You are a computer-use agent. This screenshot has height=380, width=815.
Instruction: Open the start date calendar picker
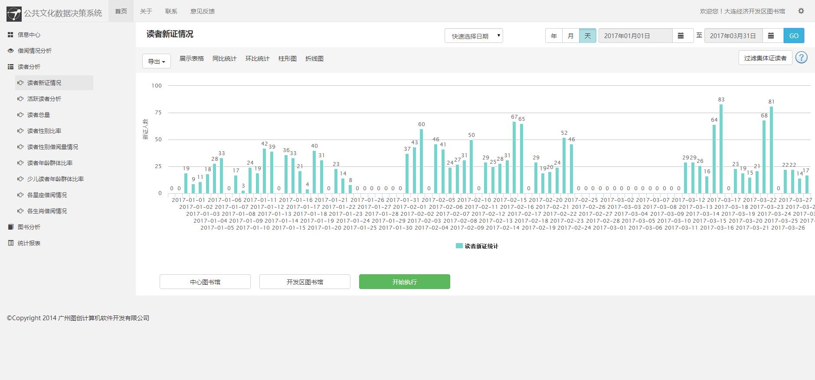pyautogui.click(x=681, y=36)
